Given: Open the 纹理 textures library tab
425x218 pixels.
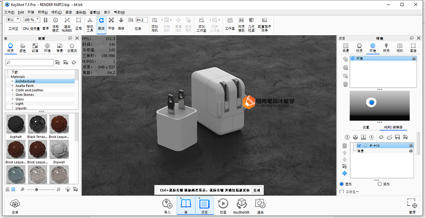Looking at the screenshot, I should 35,48.
